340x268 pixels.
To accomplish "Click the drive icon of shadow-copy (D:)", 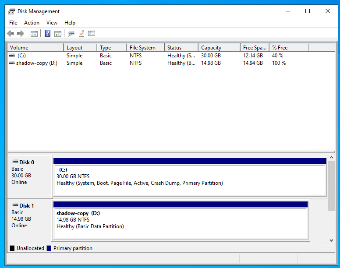I will click(x=12, y=63).
